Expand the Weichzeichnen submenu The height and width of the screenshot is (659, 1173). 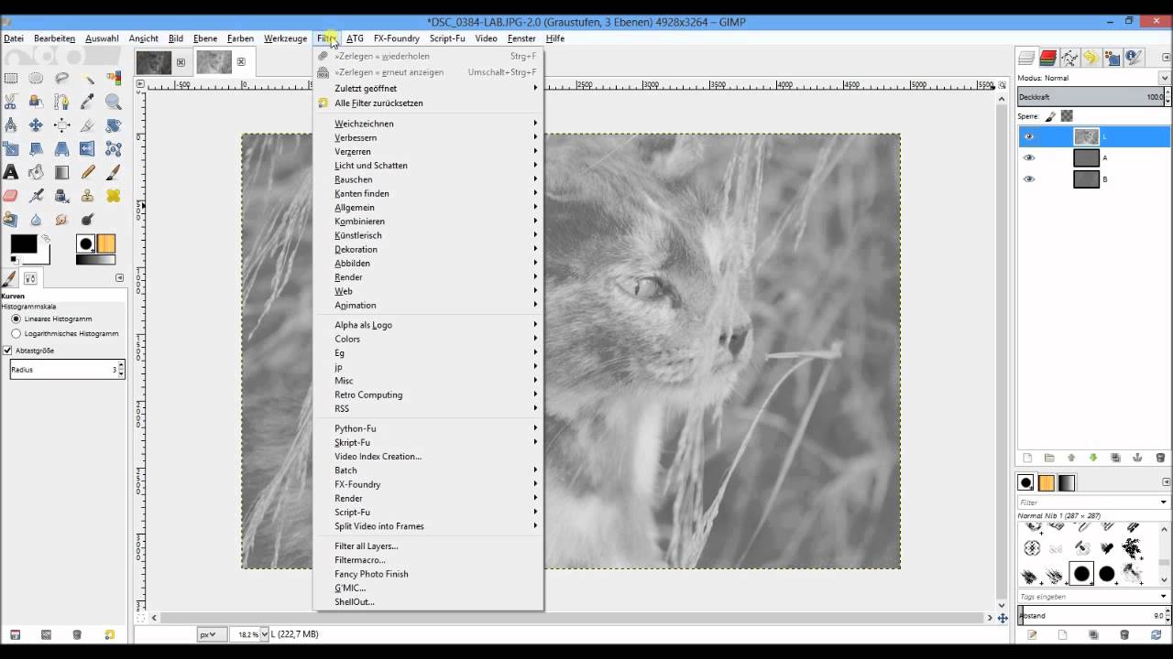click(428, 124)
